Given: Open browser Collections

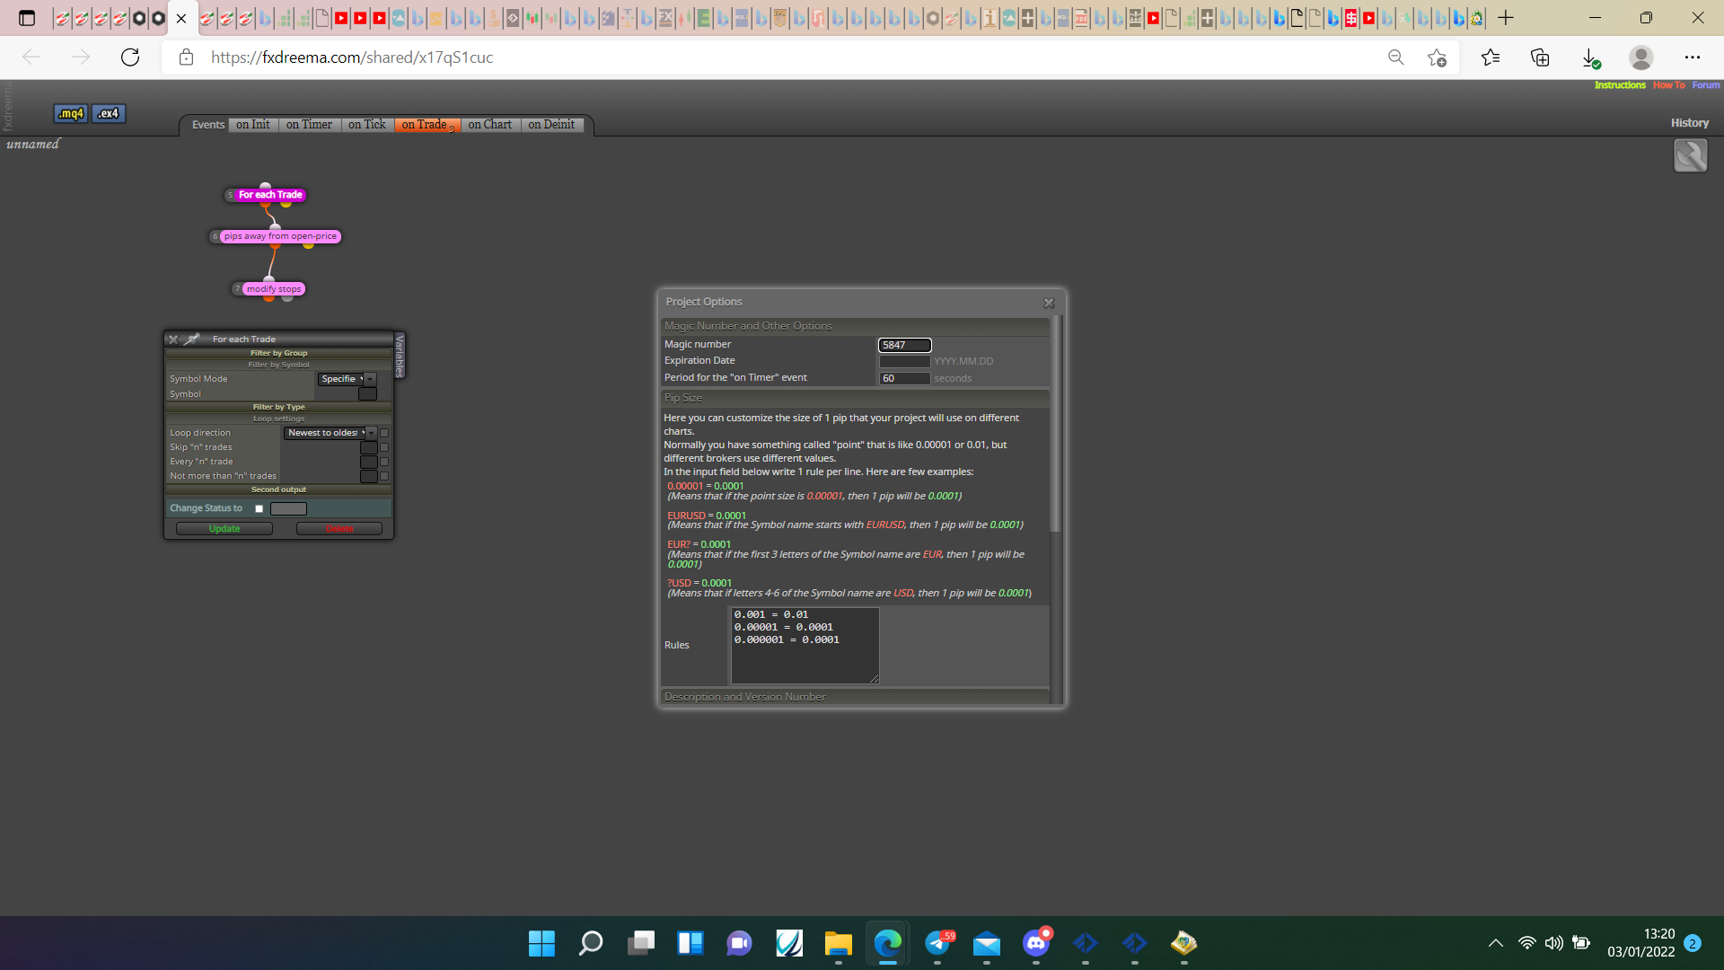Looking at the screenshot, I should point(1540,57).
